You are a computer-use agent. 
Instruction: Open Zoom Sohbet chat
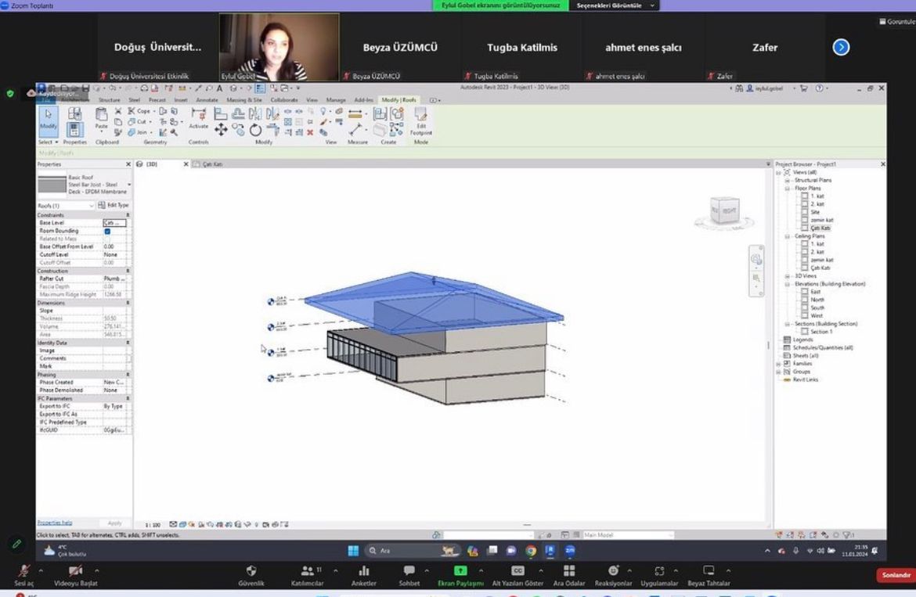(409, 575)
